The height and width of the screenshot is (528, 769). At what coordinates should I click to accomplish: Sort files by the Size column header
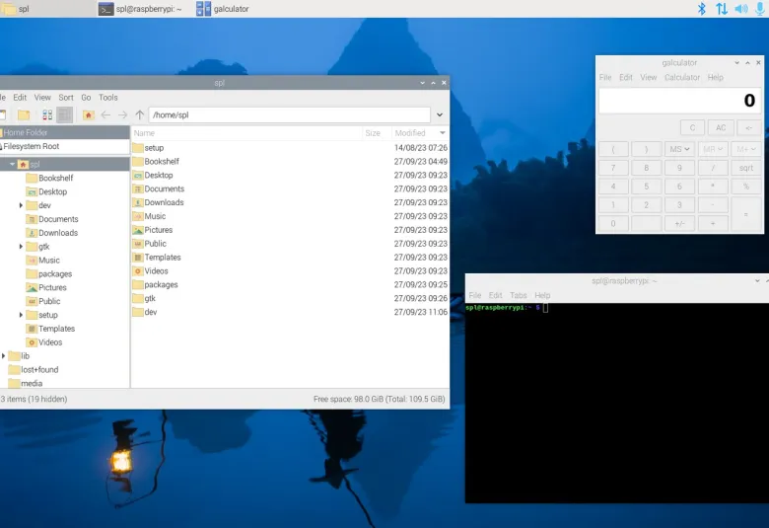377,133
